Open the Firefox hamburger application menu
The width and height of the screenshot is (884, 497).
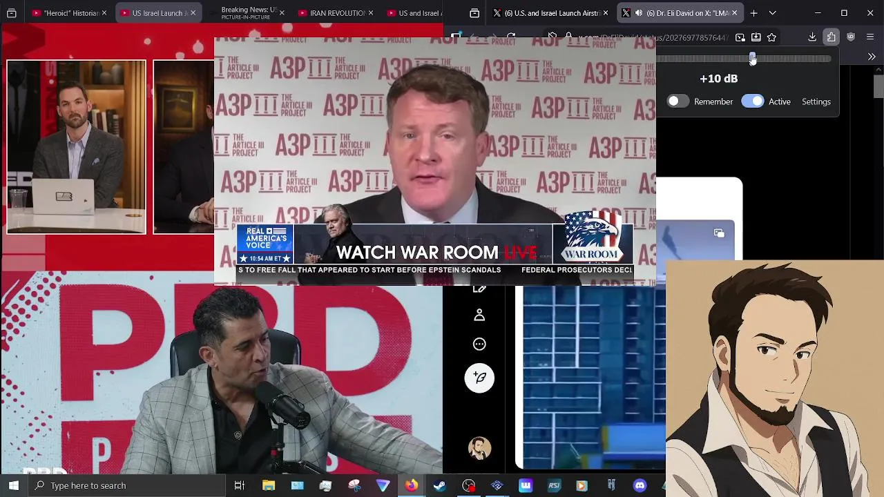point(871,37)
